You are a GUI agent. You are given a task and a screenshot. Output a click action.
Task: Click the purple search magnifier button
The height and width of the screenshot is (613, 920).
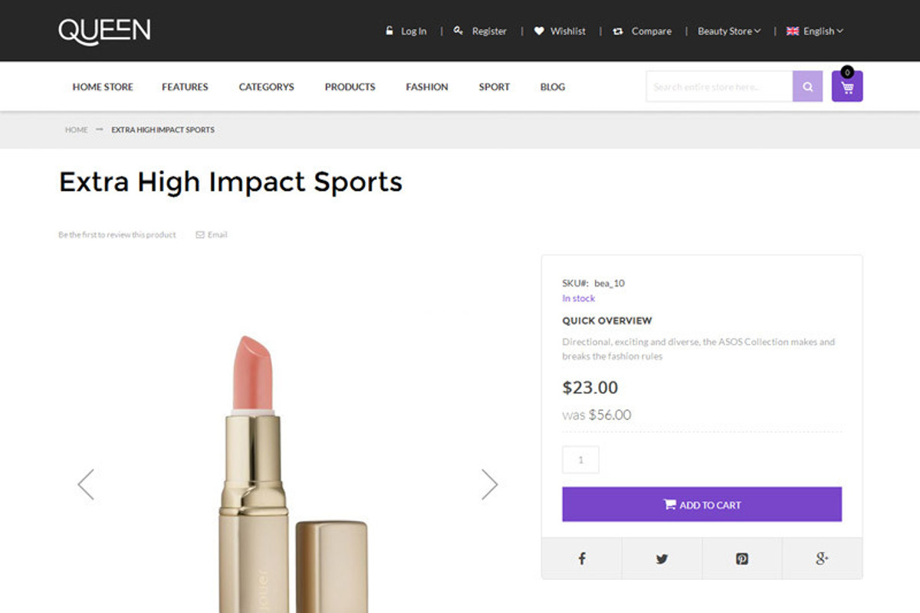[x=807, y=87]
